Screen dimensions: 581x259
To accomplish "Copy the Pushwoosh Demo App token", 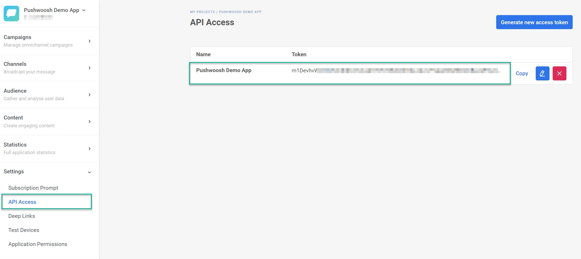I will [522, 73].
